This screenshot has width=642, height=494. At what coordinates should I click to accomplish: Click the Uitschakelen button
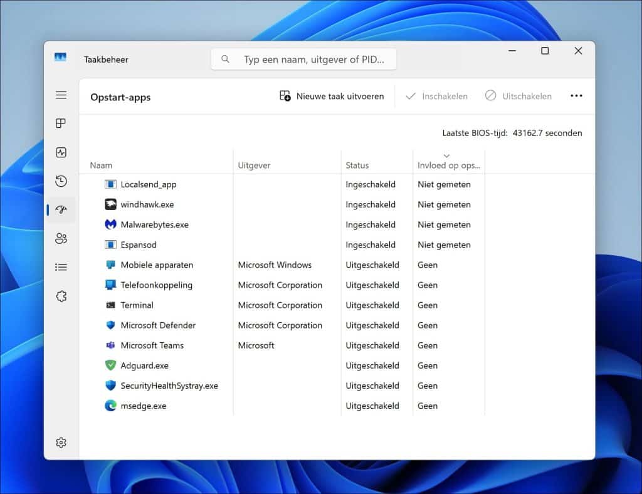tap(518, 96)
